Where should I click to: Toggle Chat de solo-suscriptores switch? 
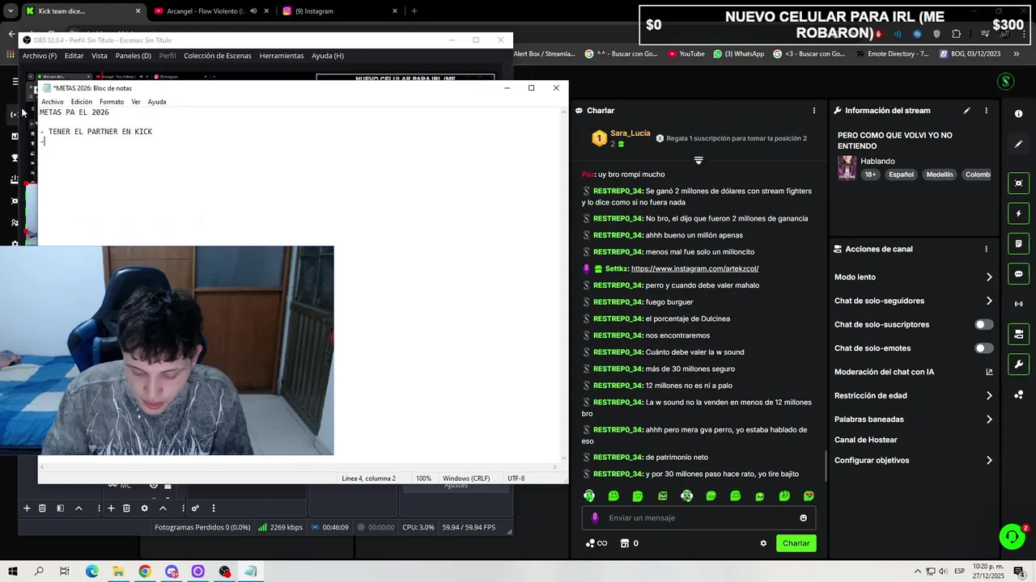(983, 324)
